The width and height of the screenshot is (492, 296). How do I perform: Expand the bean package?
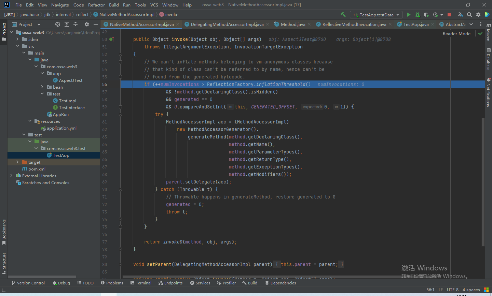[42, 87]
